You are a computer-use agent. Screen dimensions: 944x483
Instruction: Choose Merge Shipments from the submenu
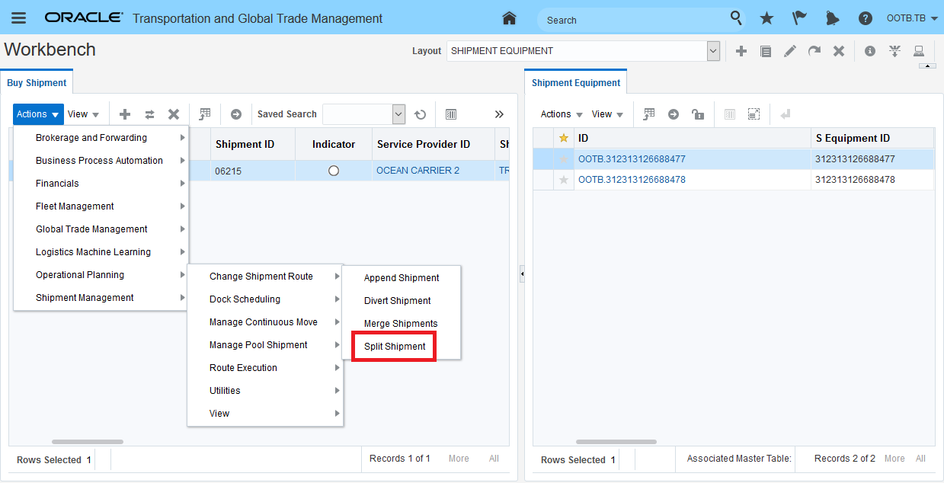(x=401, y=324)
